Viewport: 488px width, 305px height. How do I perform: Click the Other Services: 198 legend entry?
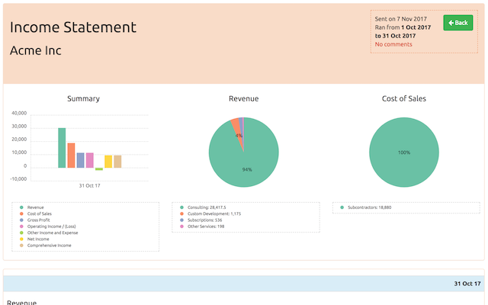click(202, 226)
